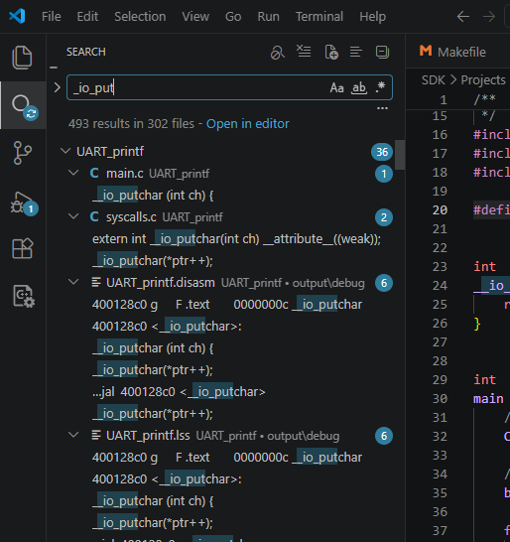
Task: Switch to the Makefile tab
Action: [452, 52]
